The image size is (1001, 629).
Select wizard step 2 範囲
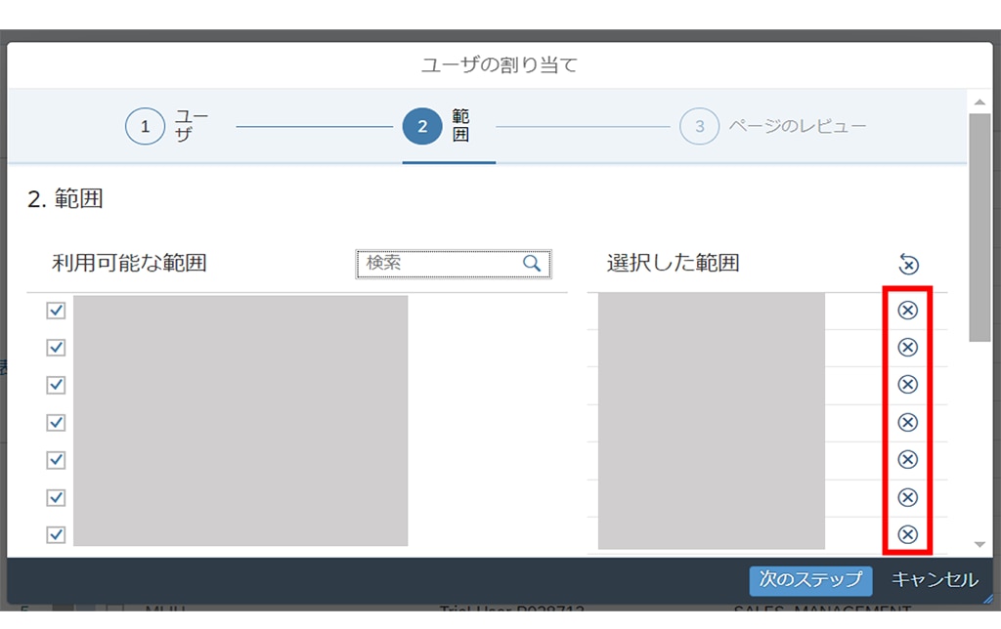coord(422,127)
